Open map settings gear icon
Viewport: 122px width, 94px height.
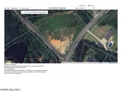(x=94, y=8)
